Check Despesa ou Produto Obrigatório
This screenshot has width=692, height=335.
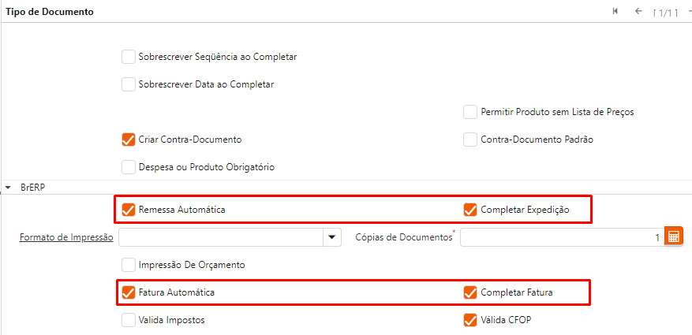coord(129,167)
